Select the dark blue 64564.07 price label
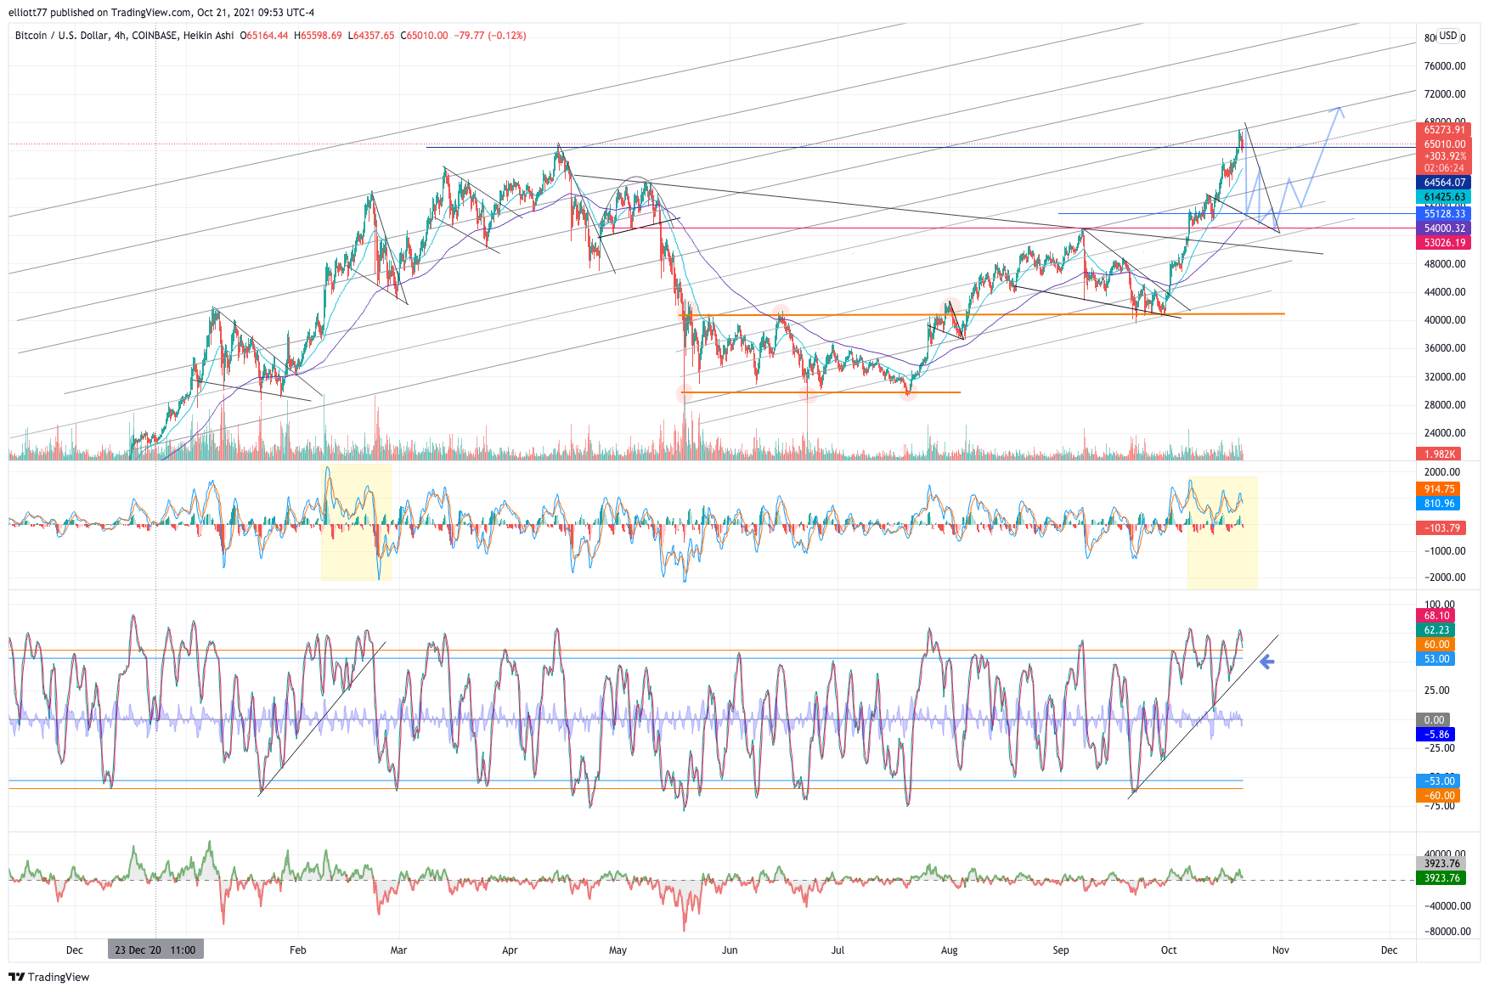The height and width of the screenshot is (992, 1489). 1443,183
